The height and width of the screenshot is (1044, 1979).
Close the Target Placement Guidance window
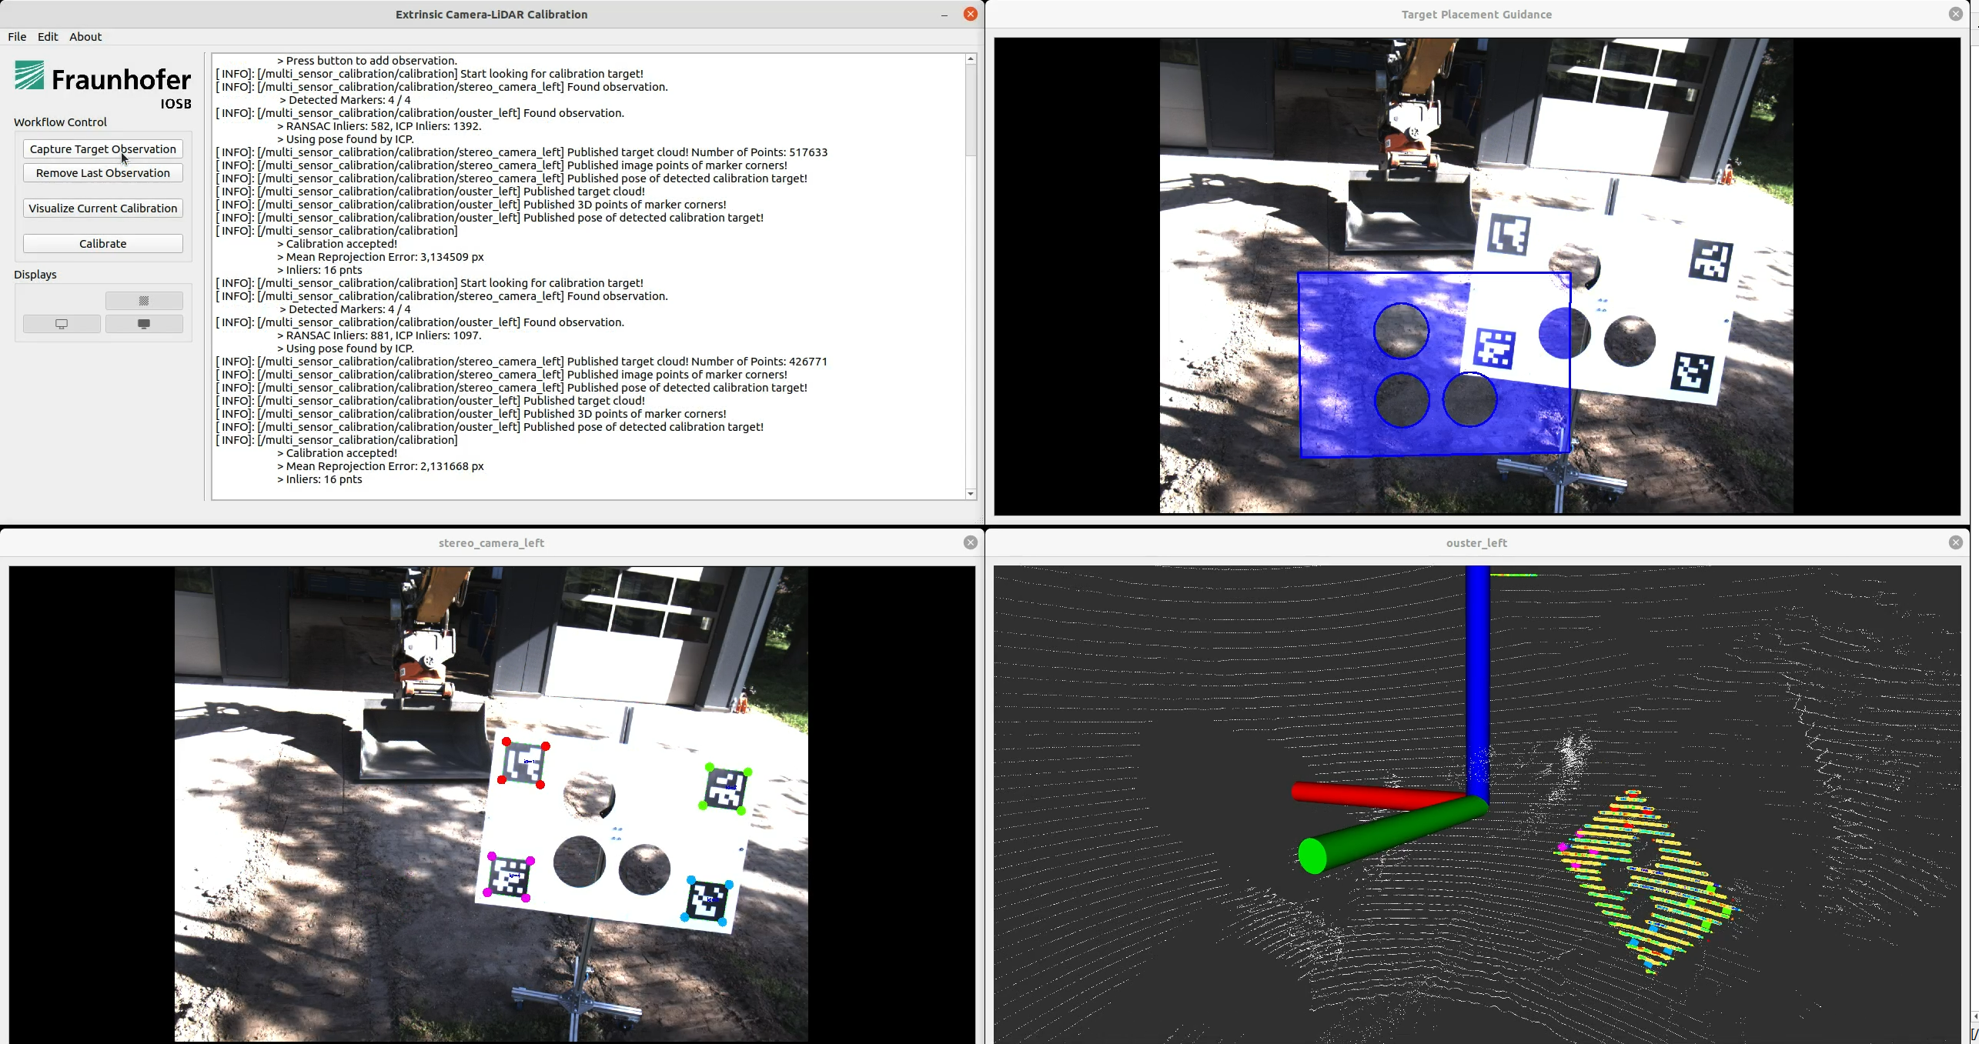1955,14
